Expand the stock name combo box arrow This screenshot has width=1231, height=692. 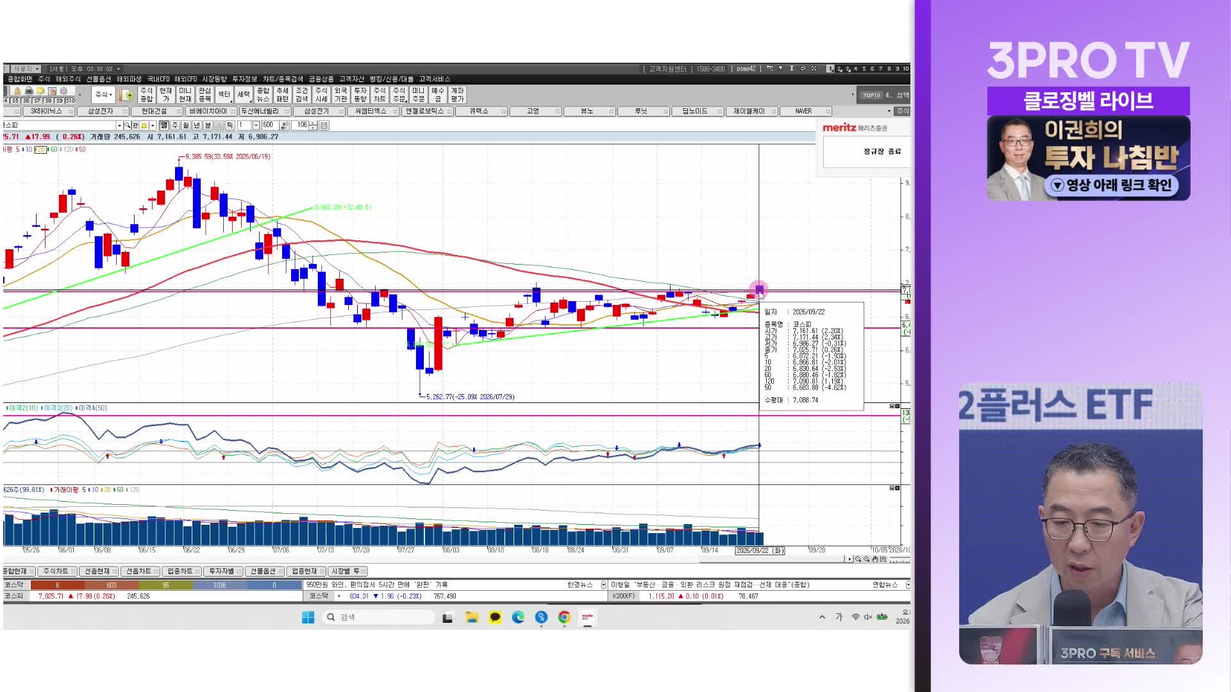(x=119, y=126)
